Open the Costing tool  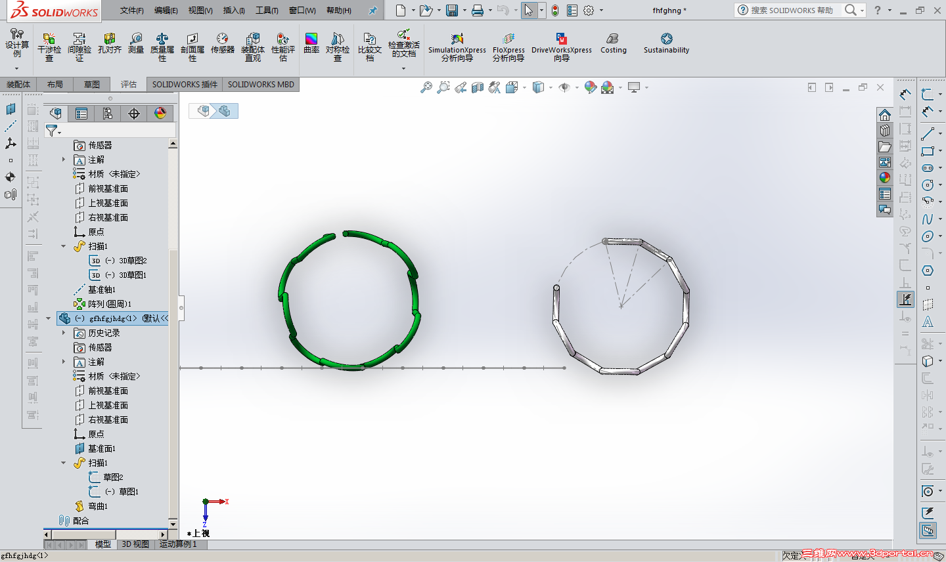(614, 43)
